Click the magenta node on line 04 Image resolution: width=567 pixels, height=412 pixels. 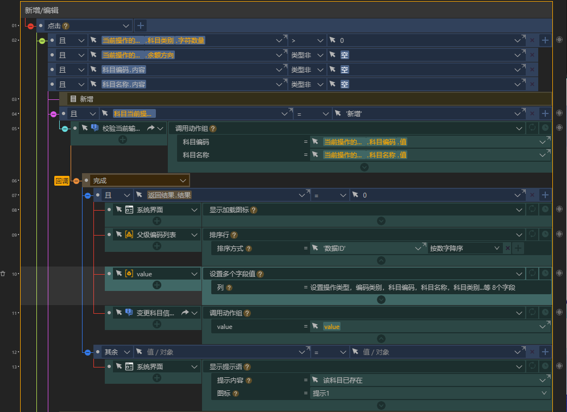[54, 114]
